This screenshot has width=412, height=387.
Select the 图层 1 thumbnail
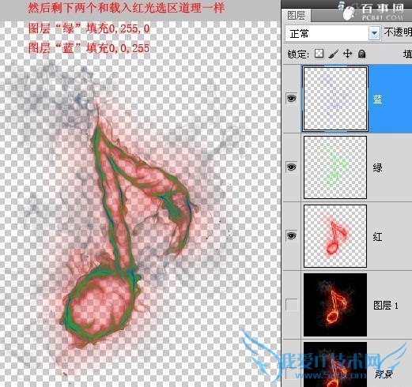pos(335,305)
